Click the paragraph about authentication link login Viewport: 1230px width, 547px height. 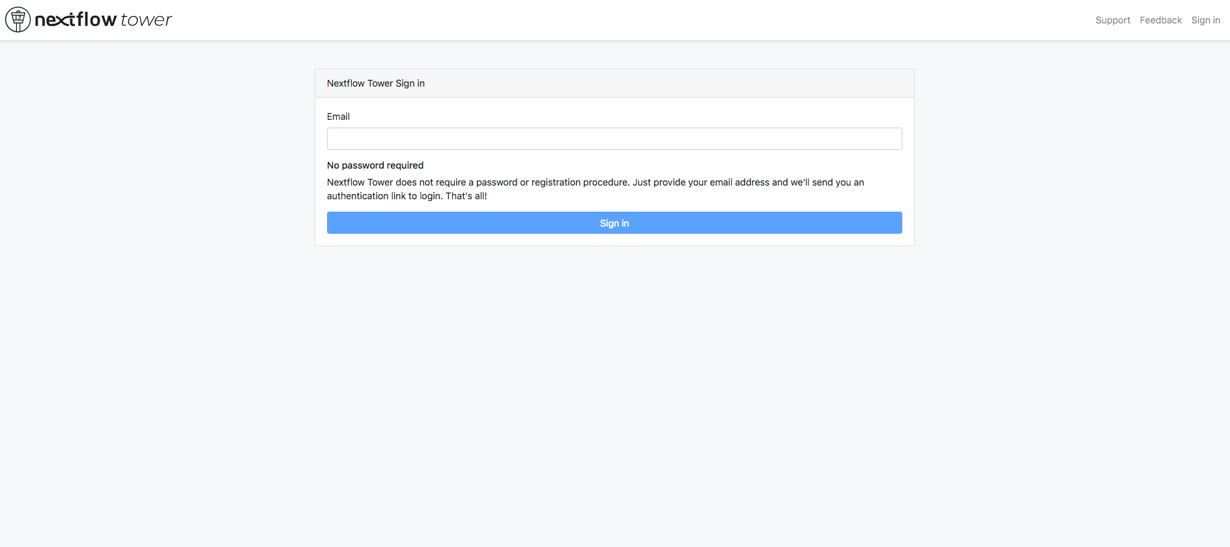(595, 189)
